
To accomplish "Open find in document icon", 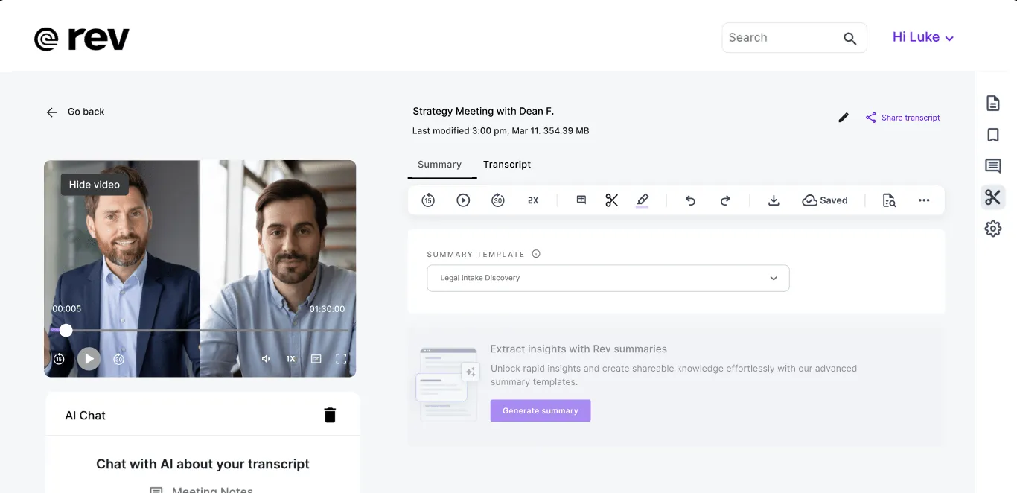I will tap(889, 200).
